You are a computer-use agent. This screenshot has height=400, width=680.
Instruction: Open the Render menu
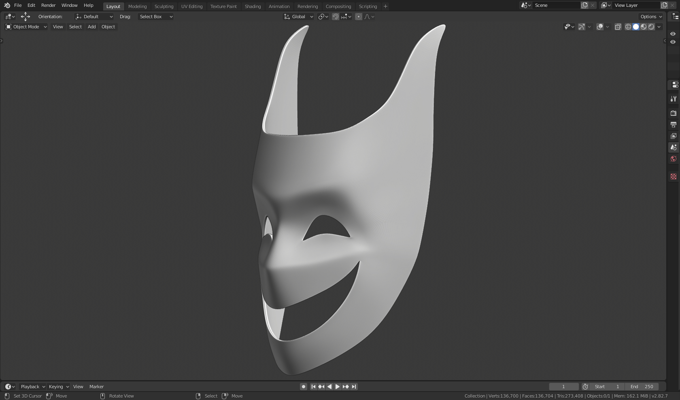(x=48, y=5)
